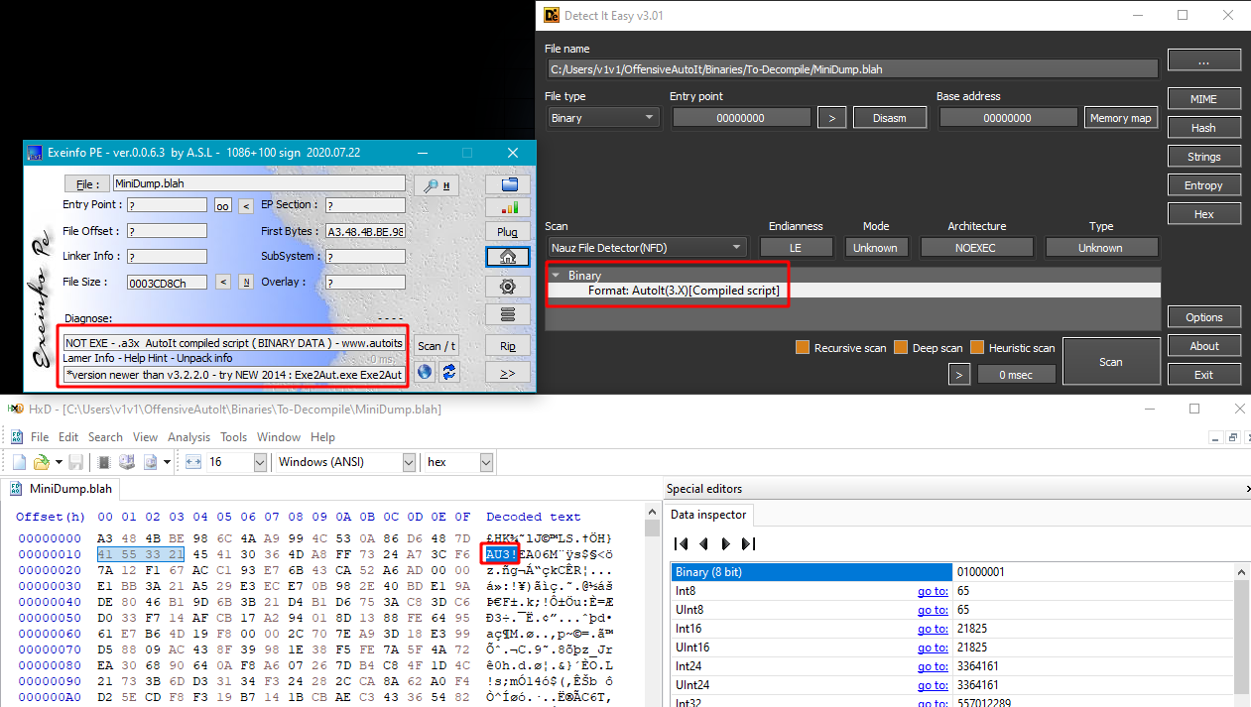Click the Plug button in Exeinfo PE

pos(508,232)
